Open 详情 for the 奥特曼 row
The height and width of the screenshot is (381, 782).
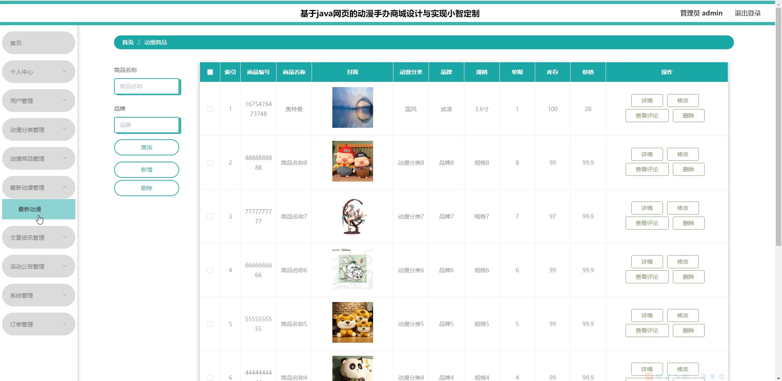point(647,101)
